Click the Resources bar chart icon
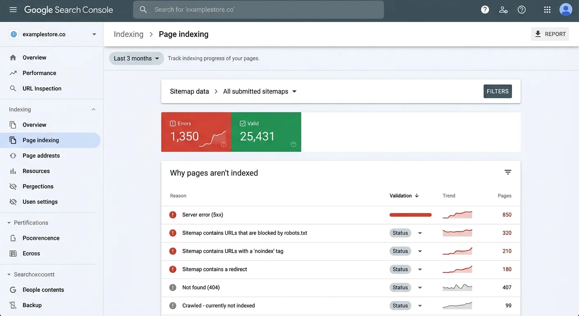This screenshot has width=579, height=316. 13,171
